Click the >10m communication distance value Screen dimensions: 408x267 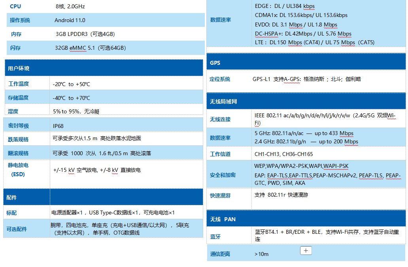point(261,254)
